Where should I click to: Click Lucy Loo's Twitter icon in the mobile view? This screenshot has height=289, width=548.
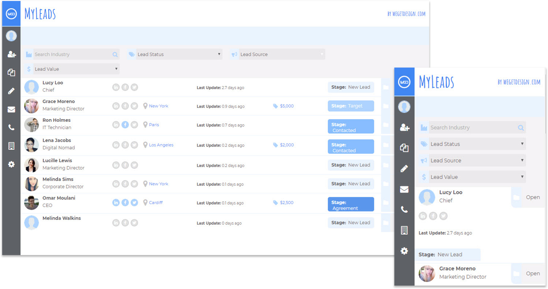click(443, 216)
